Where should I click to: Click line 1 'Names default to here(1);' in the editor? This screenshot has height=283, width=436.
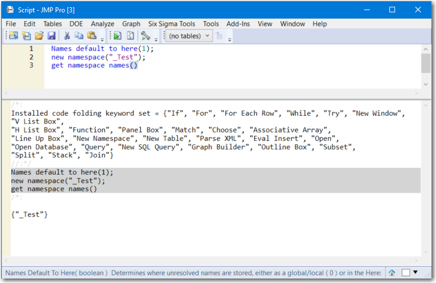point(102,49)
